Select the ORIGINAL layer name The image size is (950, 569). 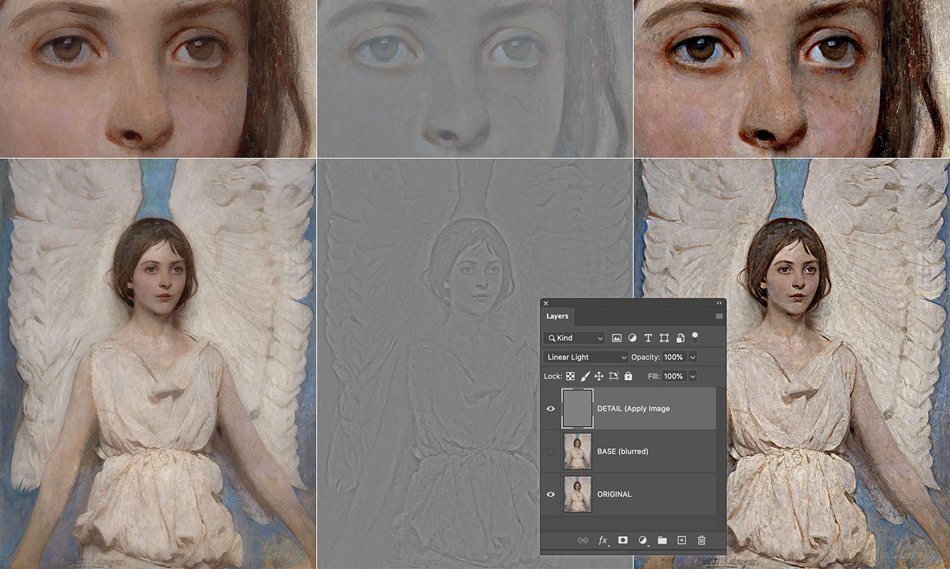click(614, 494)
